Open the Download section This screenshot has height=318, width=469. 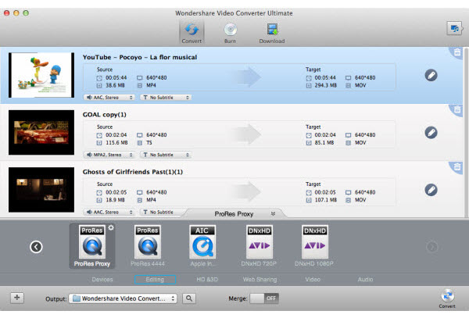[x=272, y=33]
